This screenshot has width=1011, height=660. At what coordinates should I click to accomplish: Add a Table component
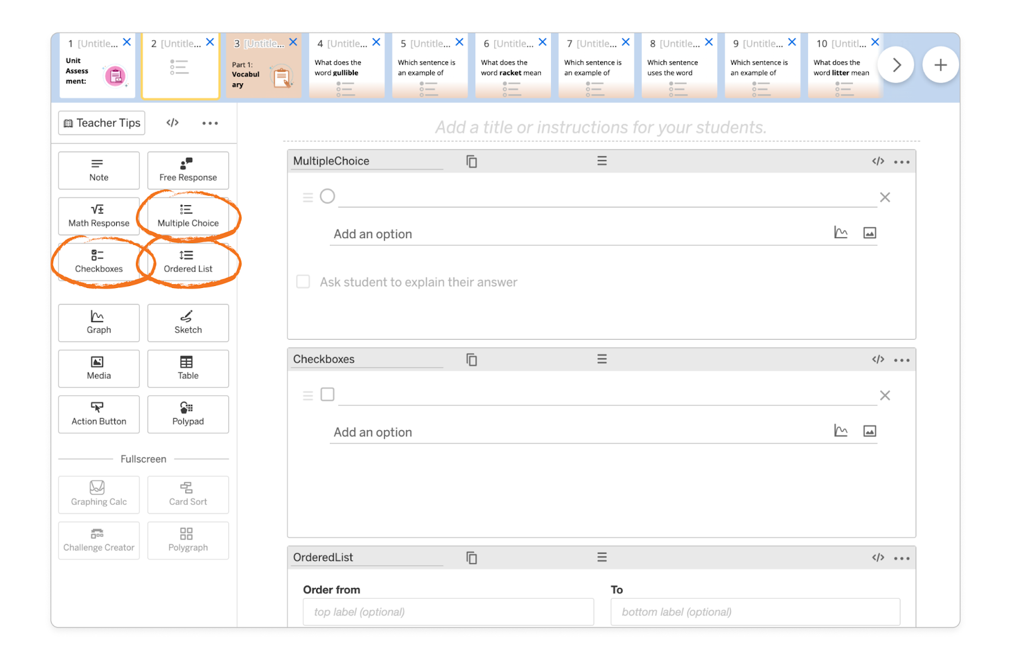[187, 368]
